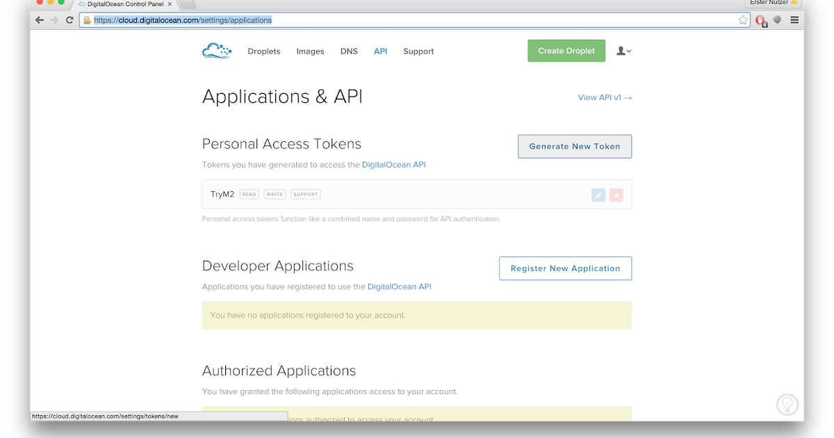This screenshot has height=438, width=834.
Task: Open the Erster Nutzer profile switcher
Action: [x=773, y=3]
